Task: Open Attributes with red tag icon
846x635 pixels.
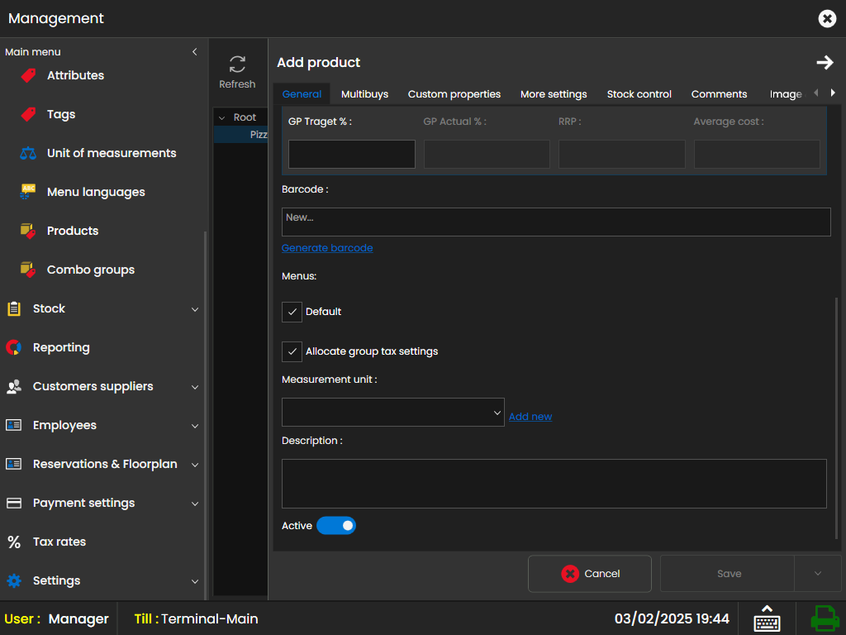Action: coord(29,75)
